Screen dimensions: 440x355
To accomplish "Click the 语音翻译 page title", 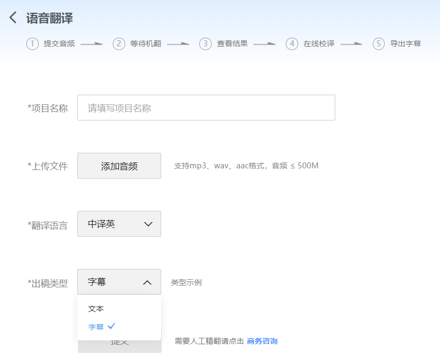I will tap(49, 18).
